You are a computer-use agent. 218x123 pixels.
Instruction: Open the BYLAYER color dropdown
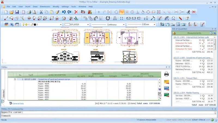88,25
